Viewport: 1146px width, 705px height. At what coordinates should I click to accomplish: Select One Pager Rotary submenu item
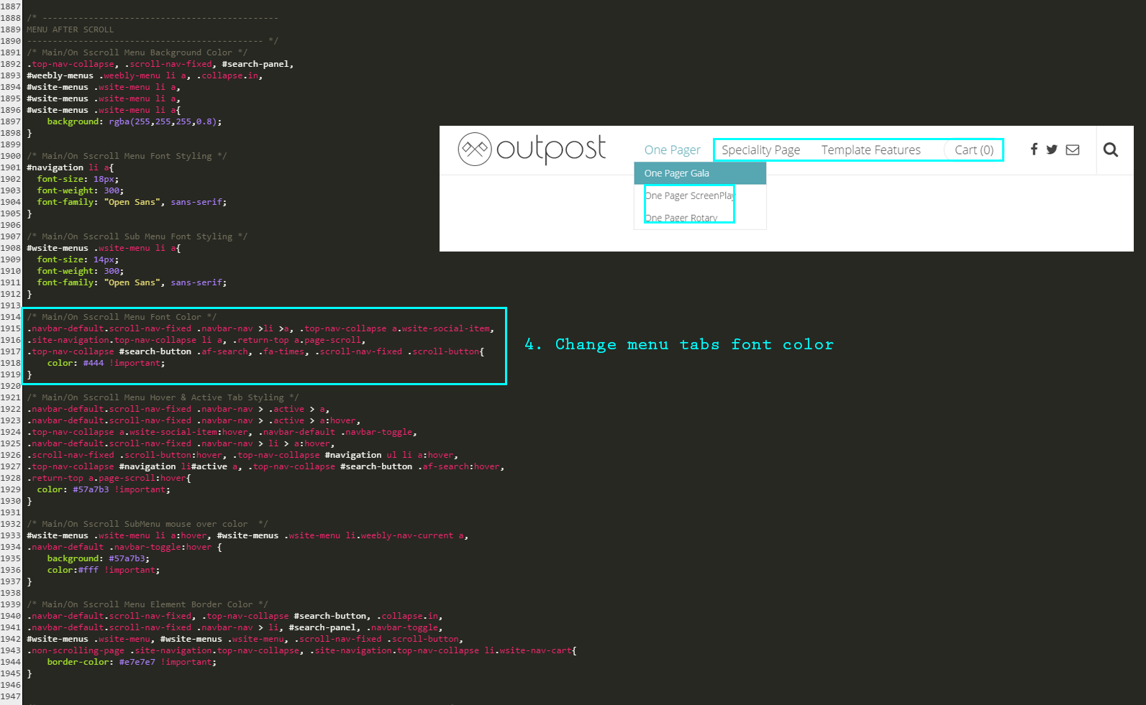click(681, 218)
